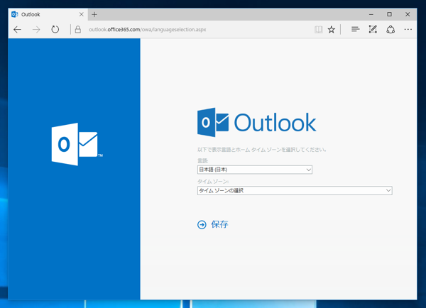Click the 保存 save link
Screen dimensions: 426x308
click(219, 224)
